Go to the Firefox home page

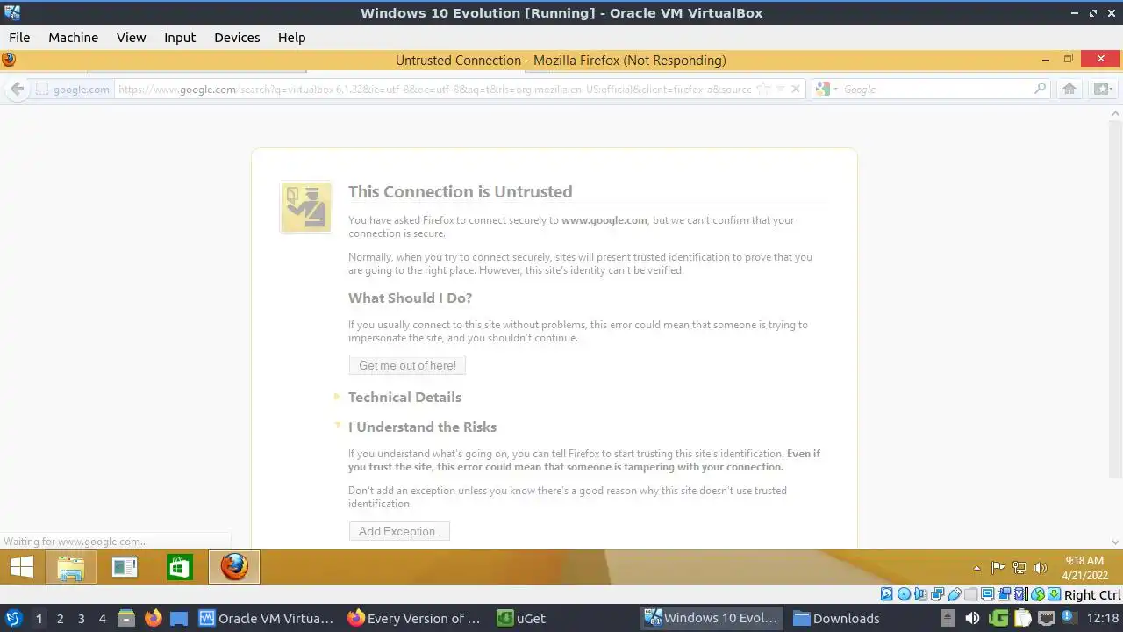coord(1069,89)
